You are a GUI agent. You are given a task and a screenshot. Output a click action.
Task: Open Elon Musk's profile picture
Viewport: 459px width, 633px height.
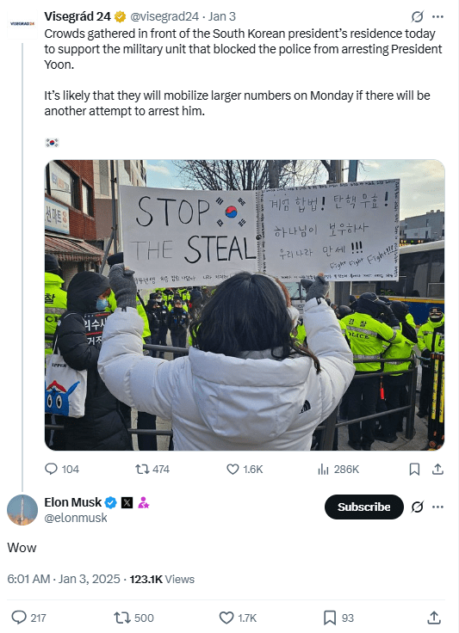click(x=22, y=510)
